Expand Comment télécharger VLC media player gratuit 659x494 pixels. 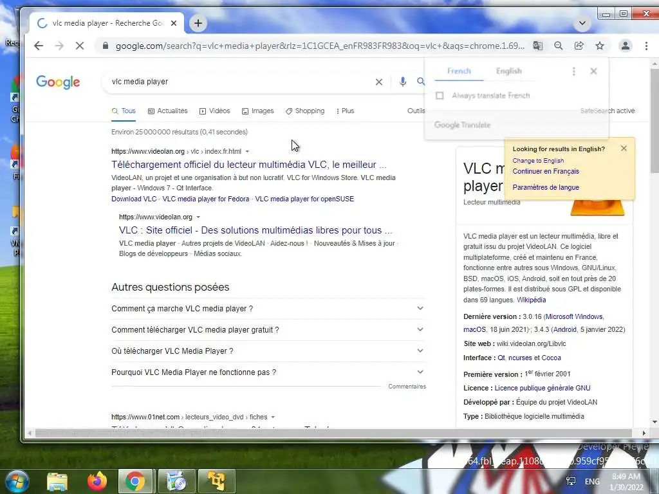[268, 330]
